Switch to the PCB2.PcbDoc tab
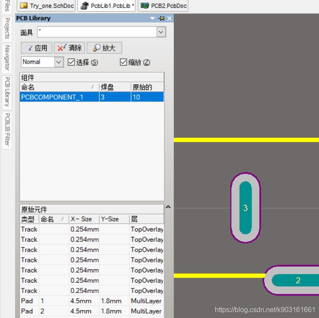Image resolution: width=319 pixels, height=318 pixels. [163, 6]
